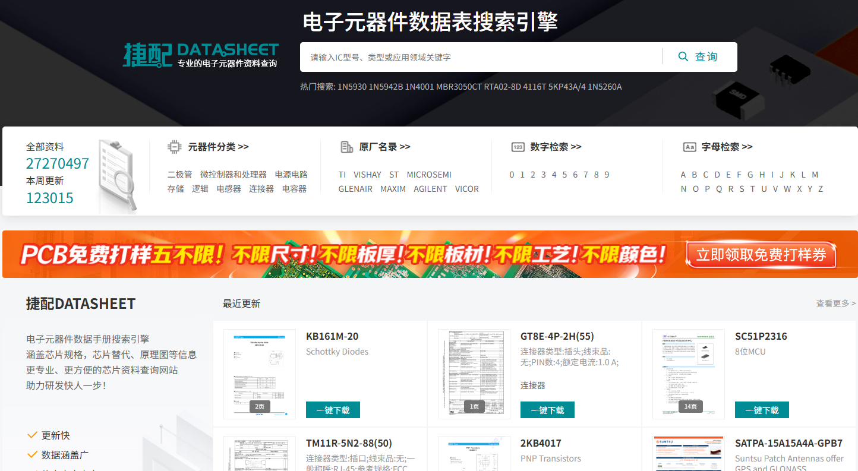Screen dimensions: 858x471
Task: Select the 二极管 category
Action: point(179,175)
